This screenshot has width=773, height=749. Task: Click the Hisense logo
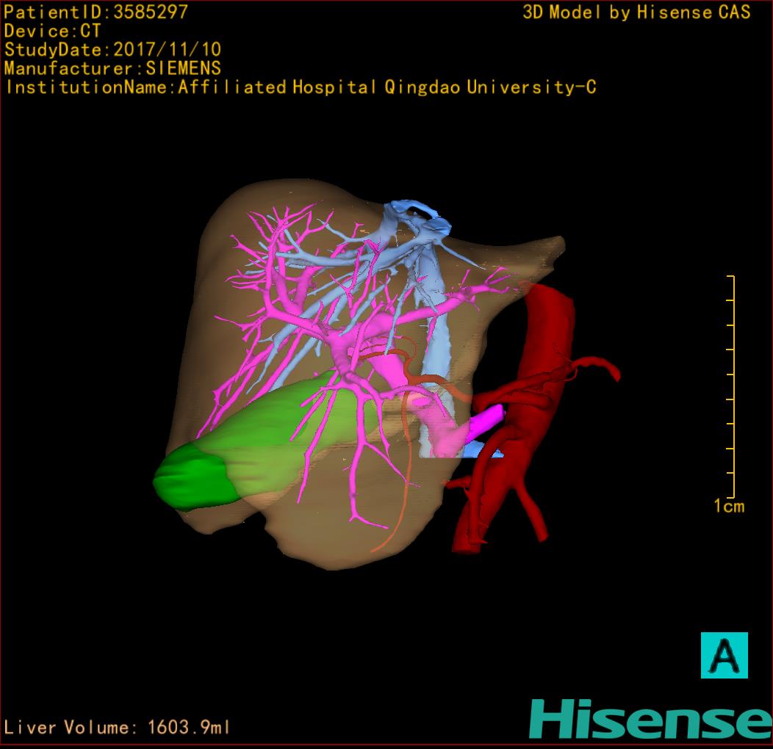point(650,719)
